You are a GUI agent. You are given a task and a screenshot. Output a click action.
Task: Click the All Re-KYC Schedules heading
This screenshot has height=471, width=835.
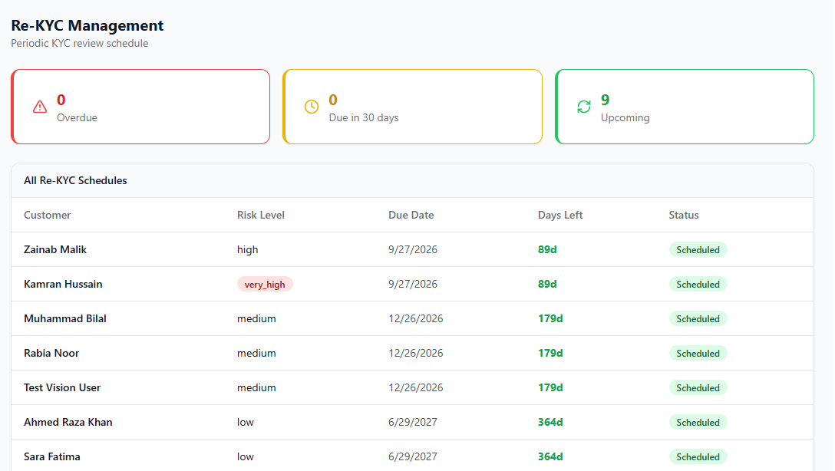76,180
